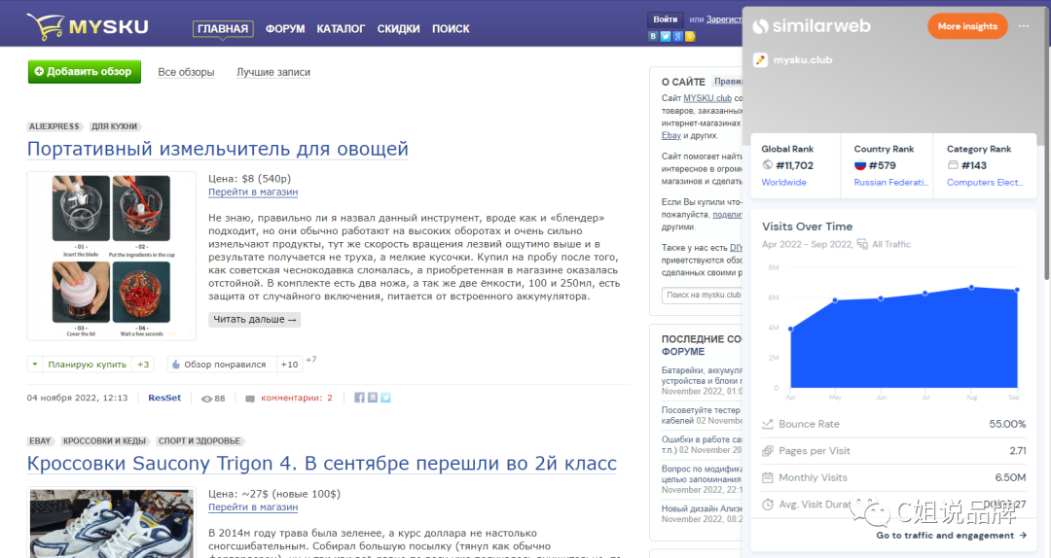This screenshot has width=1051, height=558.
Task: Click the More insights button
Action: 967,26
